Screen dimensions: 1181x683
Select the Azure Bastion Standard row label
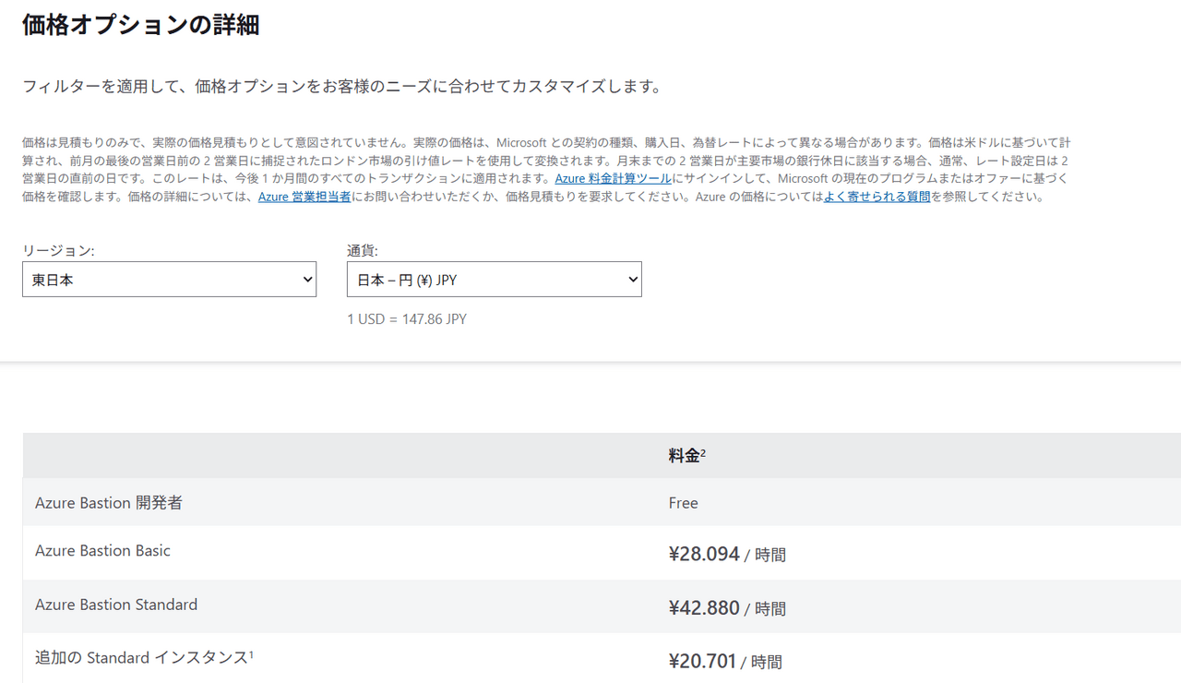[116, 605]
